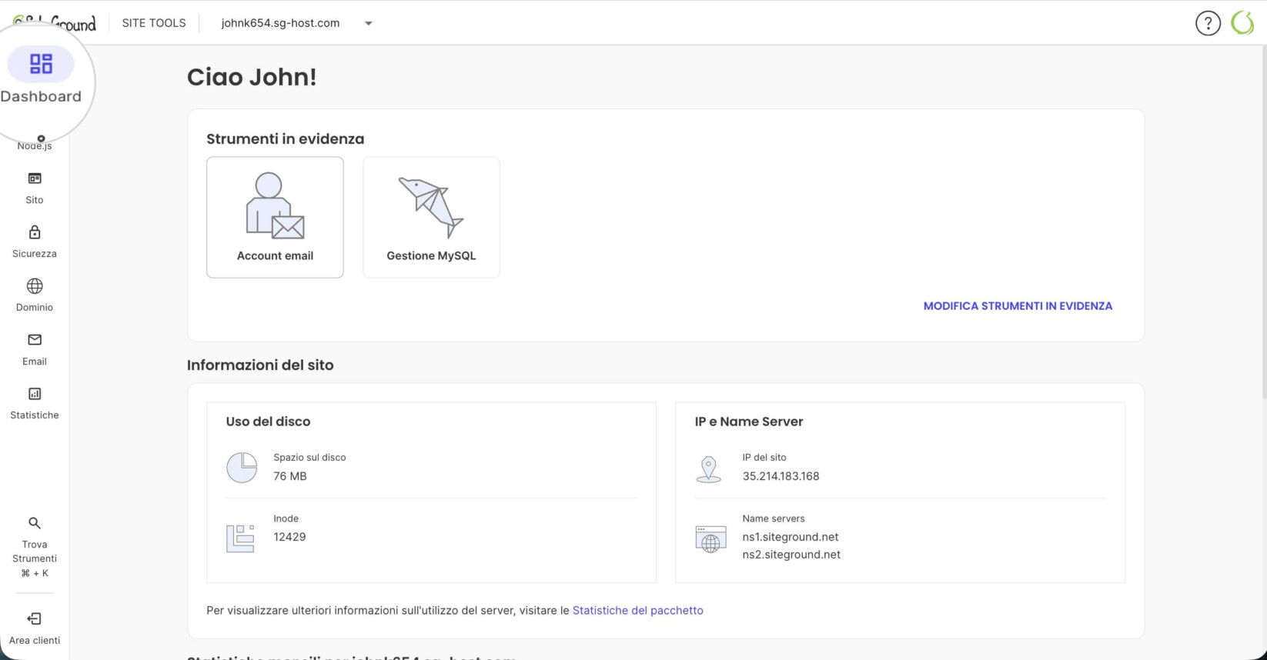Select the site IP 35.214.183.168

(781, 476)
